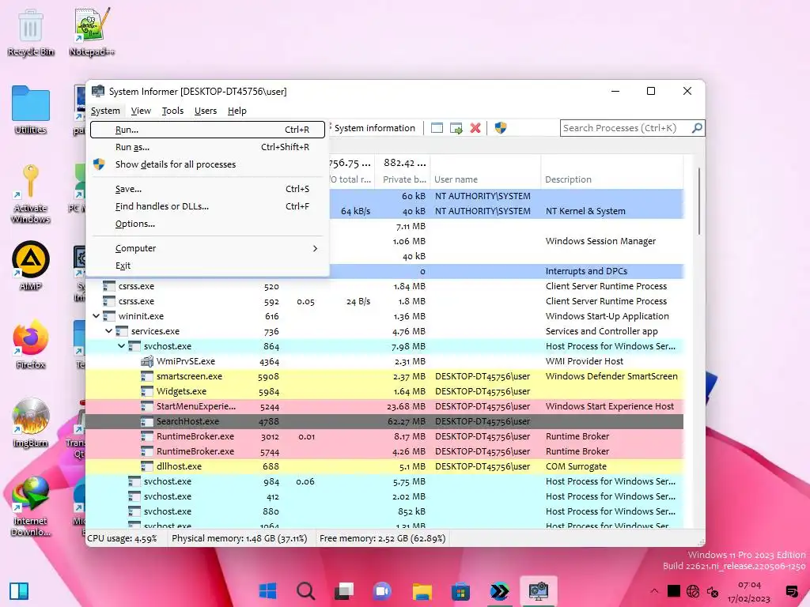This screenshot has width=810, height=607.
Task: Click the red X terminate process icon
Action: [475, 128]
